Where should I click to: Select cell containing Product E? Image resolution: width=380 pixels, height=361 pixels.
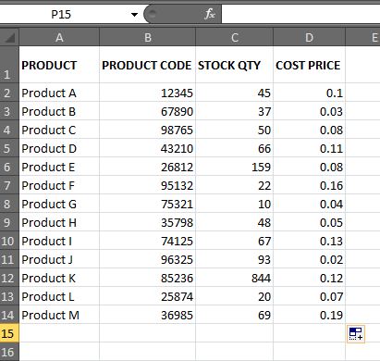(x=59, y=167)
